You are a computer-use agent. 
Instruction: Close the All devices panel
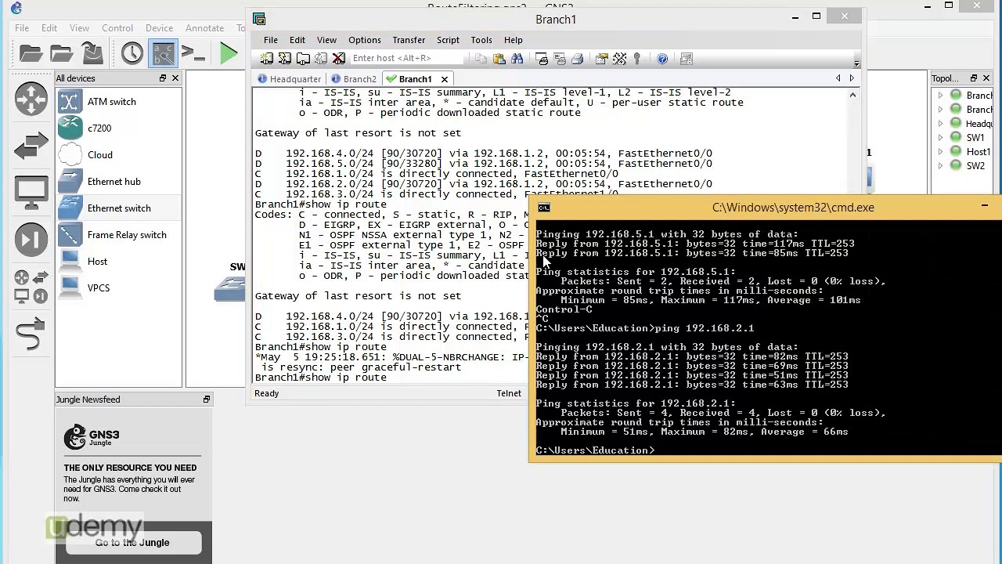coord(175,78)
